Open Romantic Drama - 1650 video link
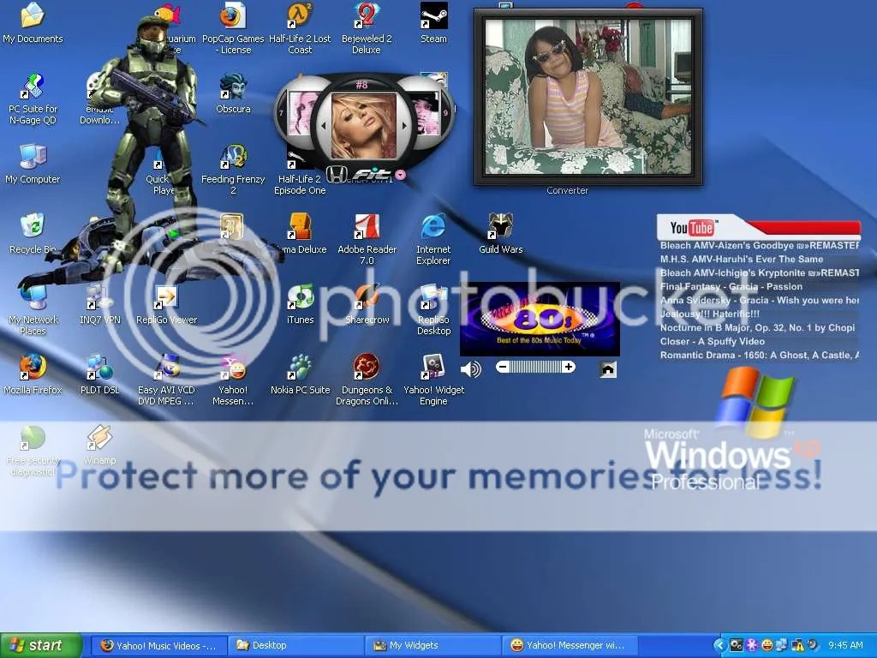Screen dimensions: 877x658 pyautogui.click(x=759, y=355)
